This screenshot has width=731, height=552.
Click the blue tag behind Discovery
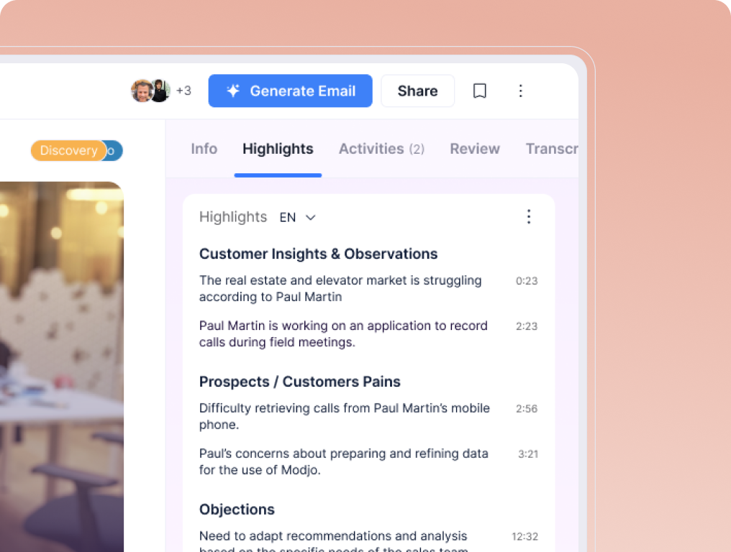pyautogui.click(x=114, y=150)
